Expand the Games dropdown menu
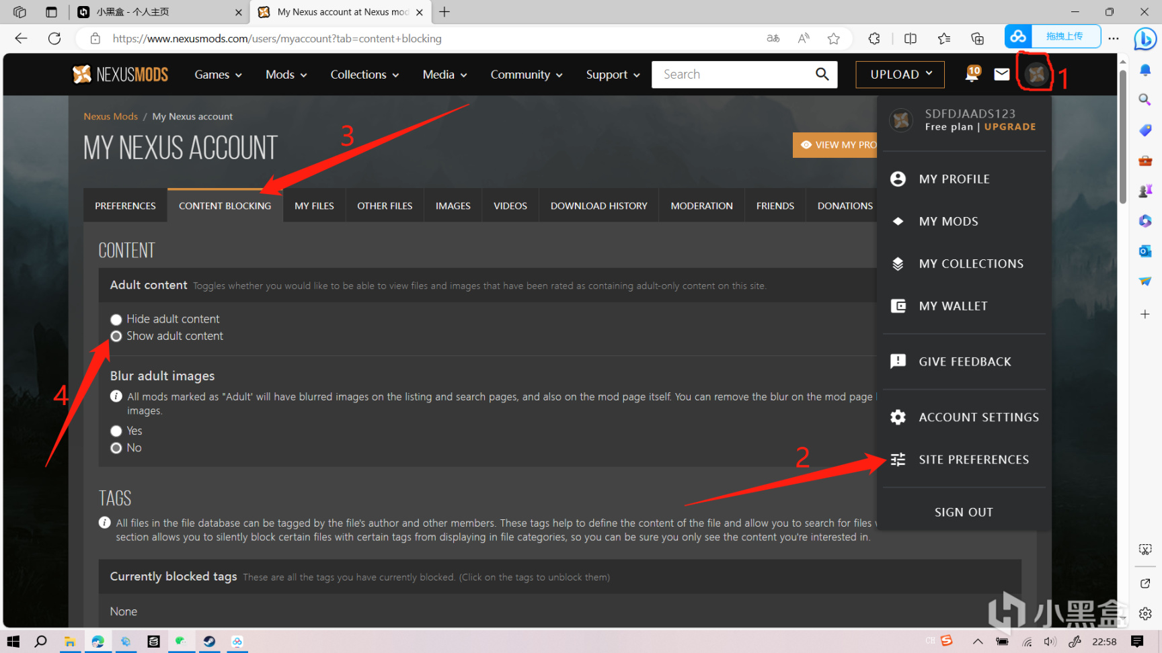The height and width of the screenshot is (653, 1162). tap(218, 75)
